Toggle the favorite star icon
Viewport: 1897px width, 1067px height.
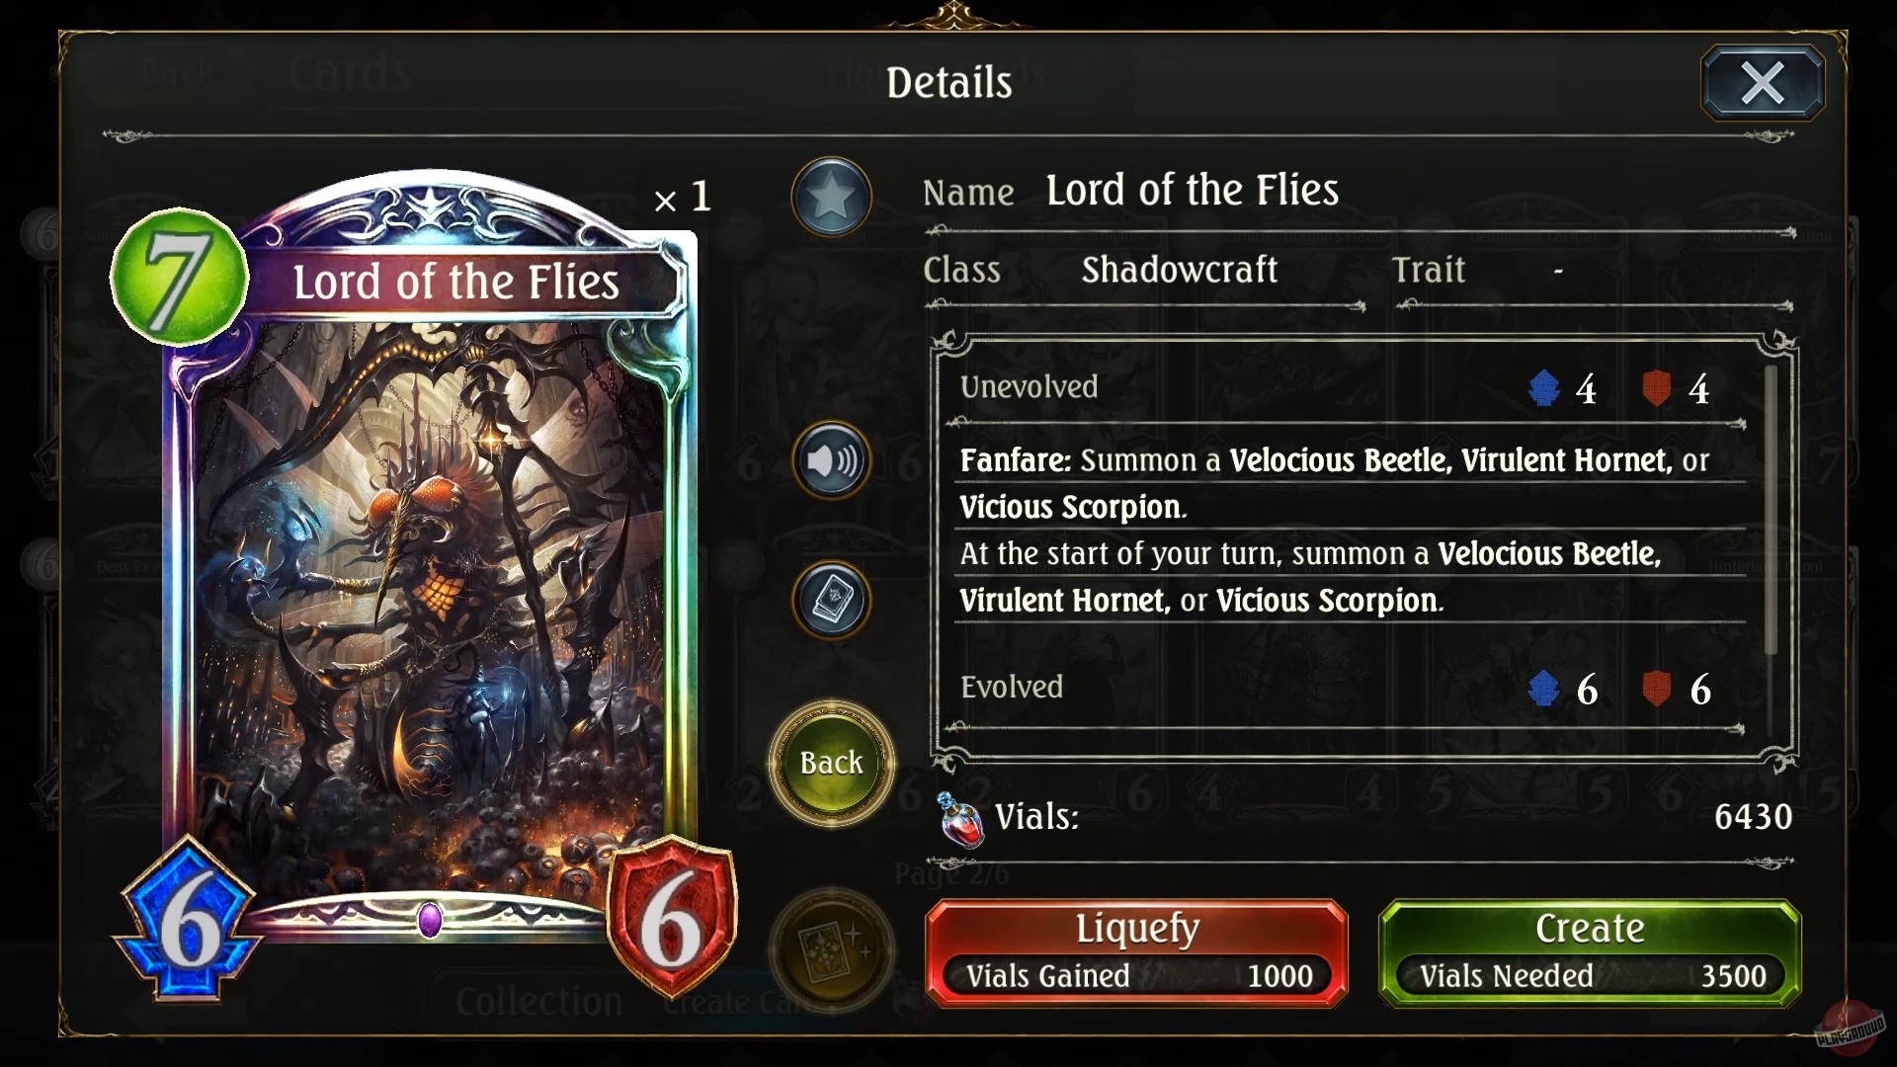pos(831,197)
